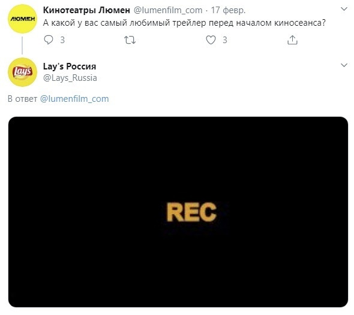
Task: Share the tweet via upload arrow icon
Action: pos(292,40)
